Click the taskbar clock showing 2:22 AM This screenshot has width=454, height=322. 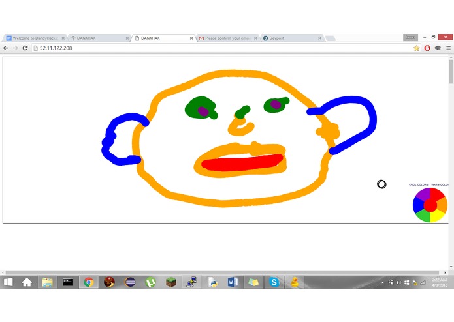(x=440, y=282)
